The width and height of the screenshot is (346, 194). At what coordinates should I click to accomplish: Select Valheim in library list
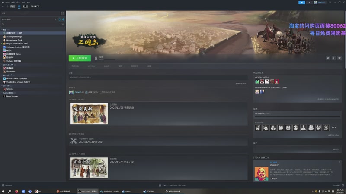(x=14, y=61)
